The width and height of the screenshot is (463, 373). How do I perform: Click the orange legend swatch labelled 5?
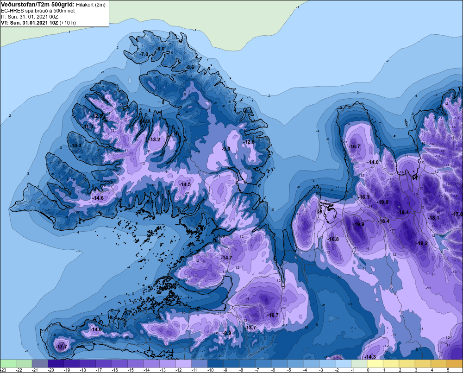click(x=455, y=364)
